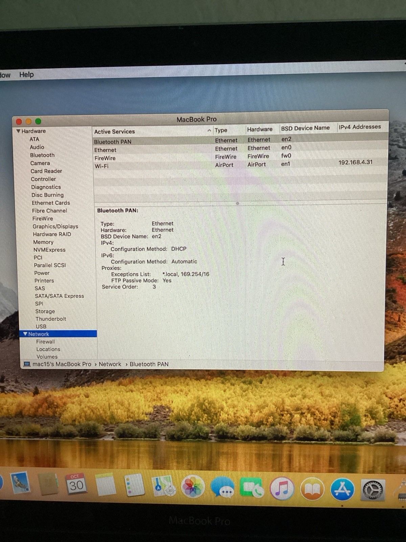The width and height of the screenshot is (406, 542).
Task: Minimize window with yellow button
Action: (x=28, y=121)
